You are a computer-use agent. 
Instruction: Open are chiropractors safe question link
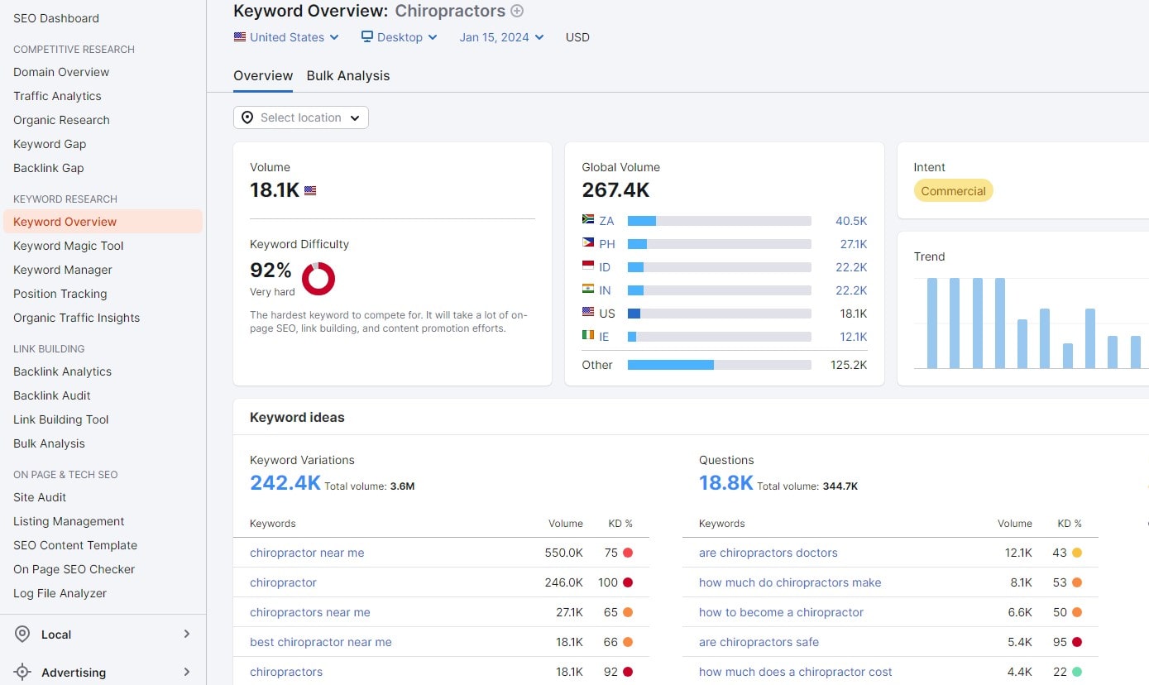pos(759,642)
